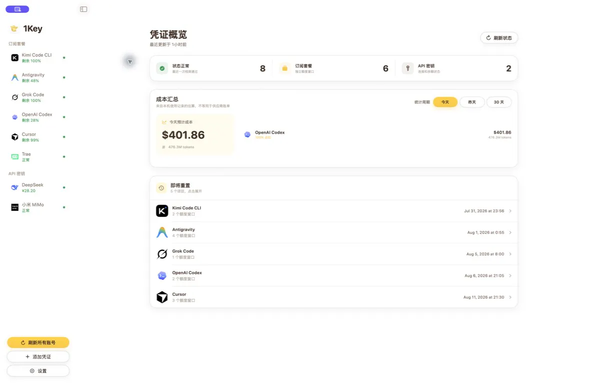The height and width of the screenshot is (383, 594).
Task: Select OpenAI Codex icon in sidebar
Action: coord(15,117)
